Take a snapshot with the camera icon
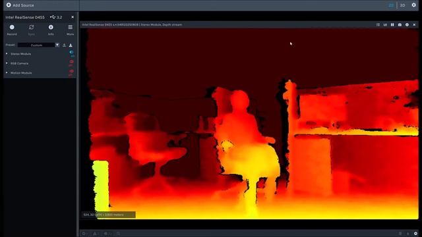Screen dimensions: 422x237 400,24
